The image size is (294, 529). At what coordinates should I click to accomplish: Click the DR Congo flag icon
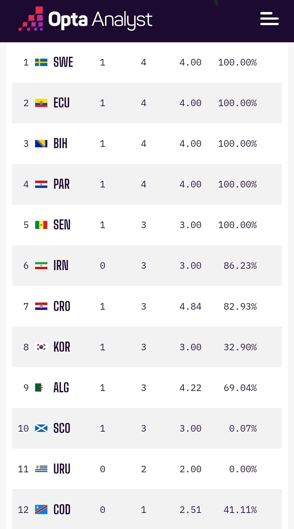[41, 510]
